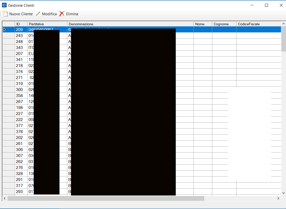This screenshot has width=286, height=209.
Task: Select the row with ID 341
Action: (142, 60)
